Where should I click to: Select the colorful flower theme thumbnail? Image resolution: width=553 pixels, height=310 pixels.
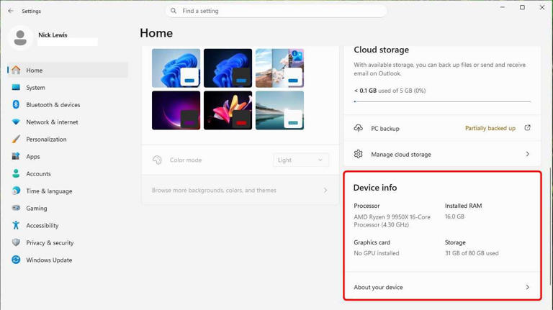point(228,110)
